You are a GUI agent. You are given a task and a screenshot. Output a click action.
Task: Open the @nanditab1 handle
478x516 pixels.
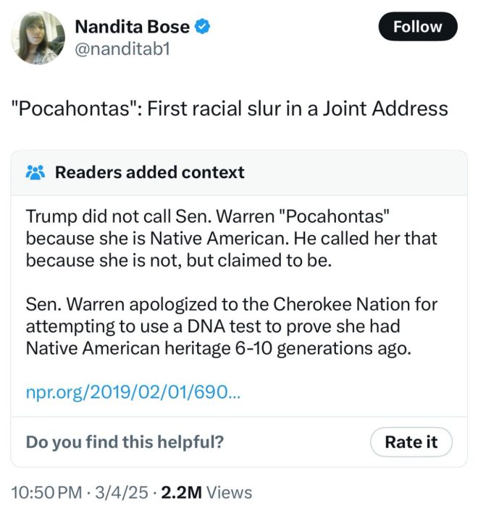pyautogui.click(x=122, y=49)
